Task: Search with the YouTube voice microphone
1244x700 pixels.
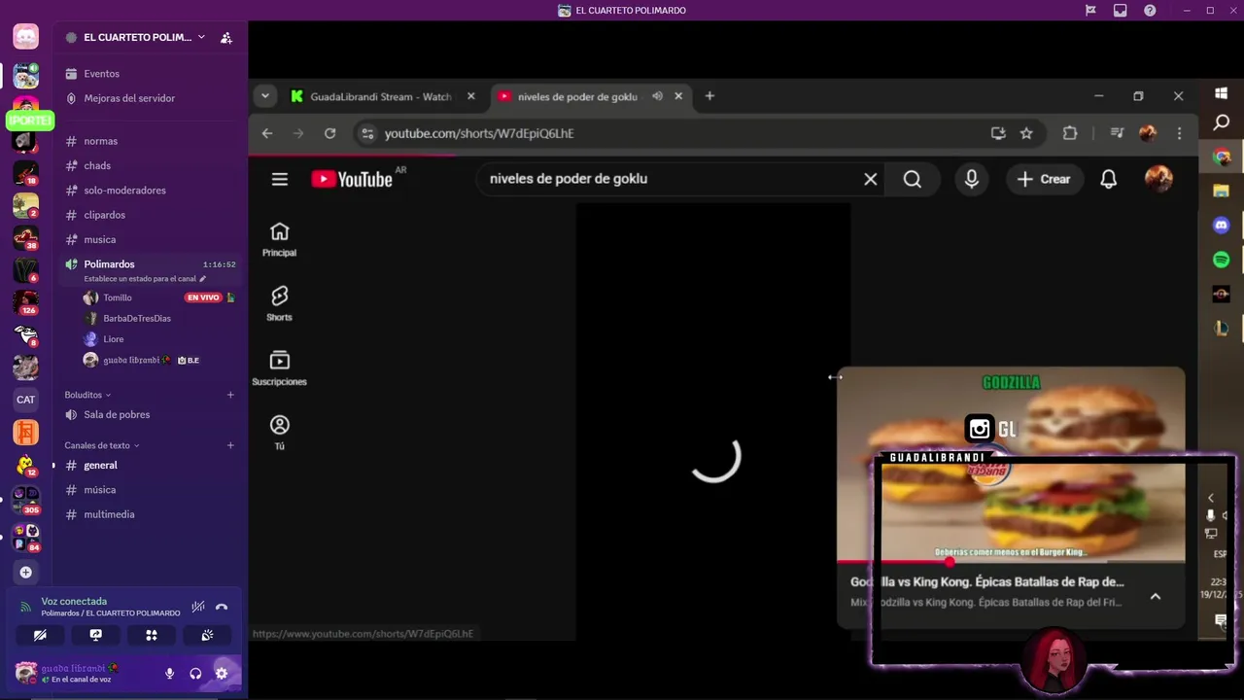Action: [972, 179]
